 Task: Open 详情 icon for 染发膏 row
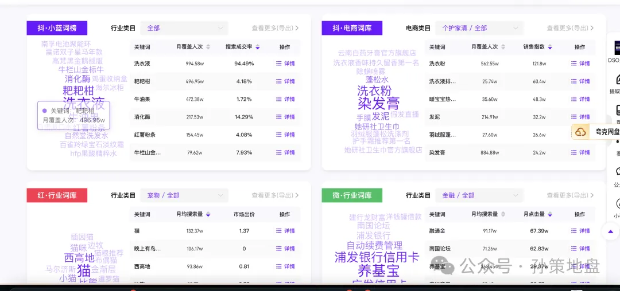(x=573, y=152)
